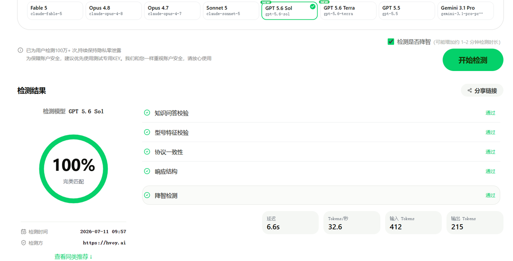Select the Fable 5 model card
Viewport: 513px width, 261px height.
[55, 11]
